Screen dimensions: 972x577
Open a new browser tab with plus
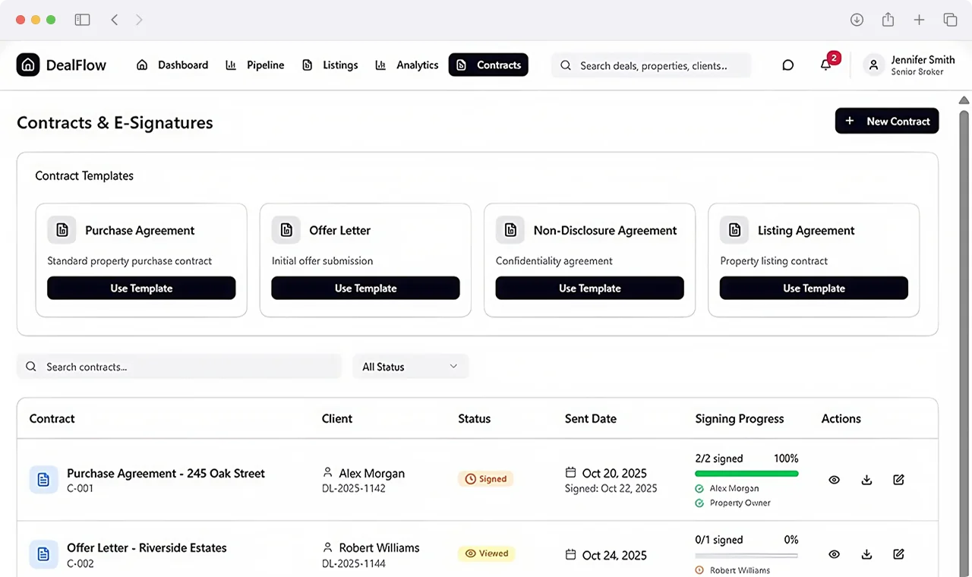tap(919, 20)
